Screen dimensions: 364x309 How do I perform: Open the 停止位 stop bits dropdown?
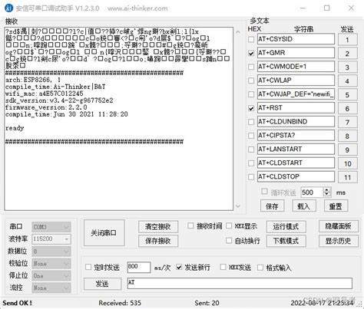pos(51,276)
